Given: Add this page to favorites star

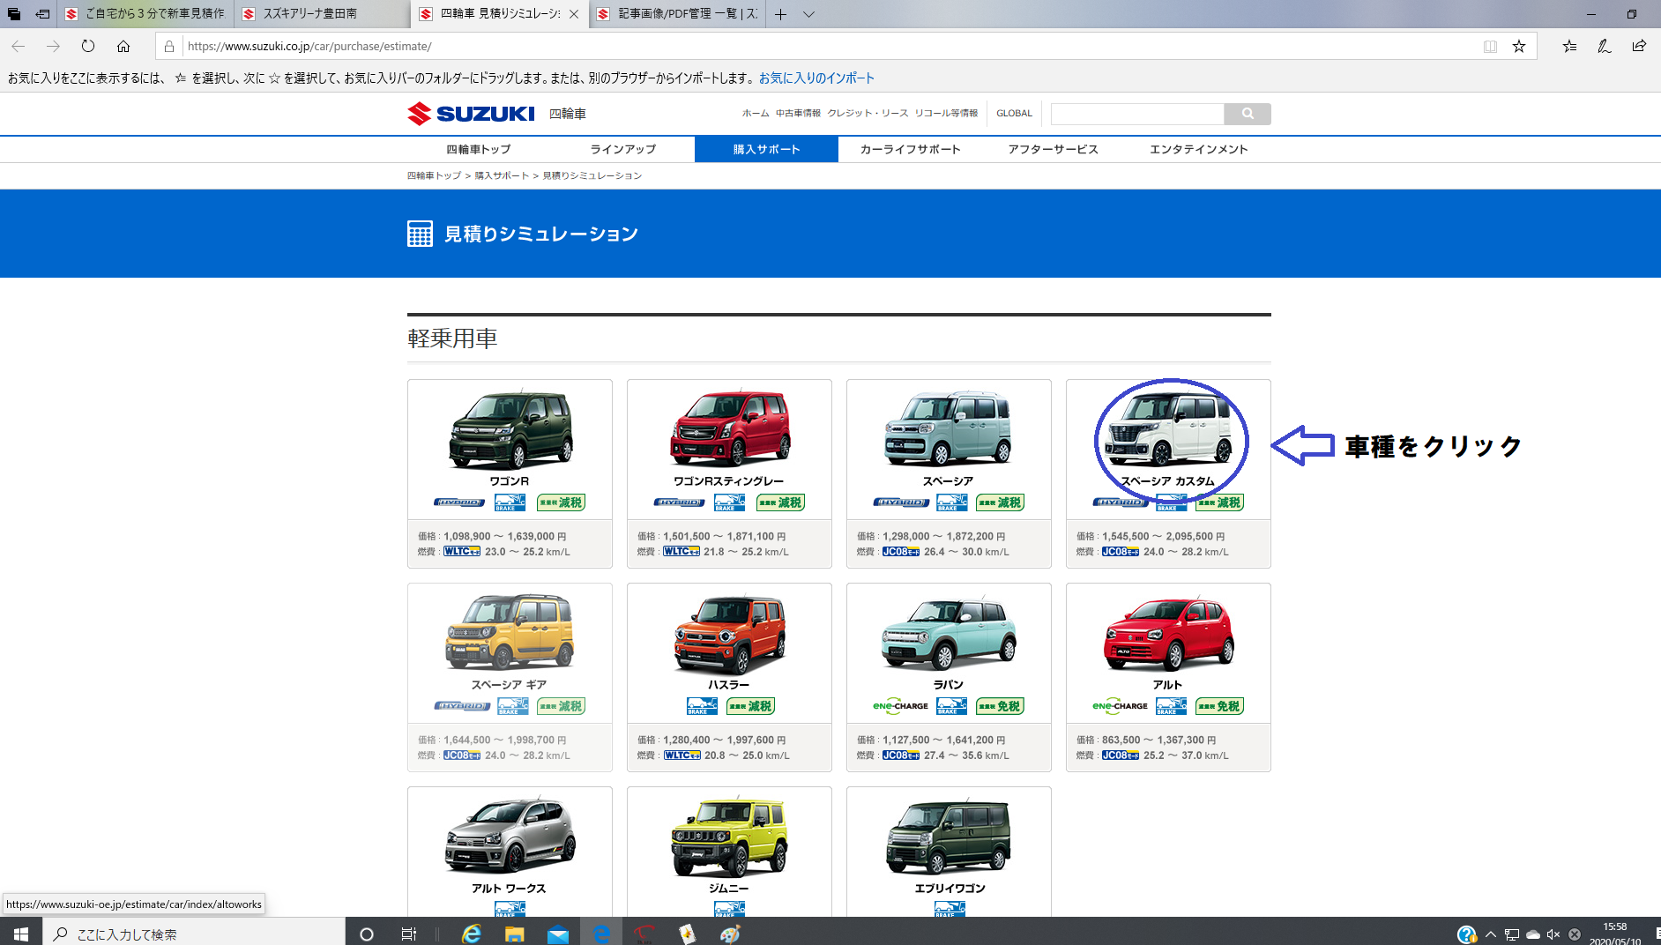Looking at the screenshot, I should tap(1519, 46).
